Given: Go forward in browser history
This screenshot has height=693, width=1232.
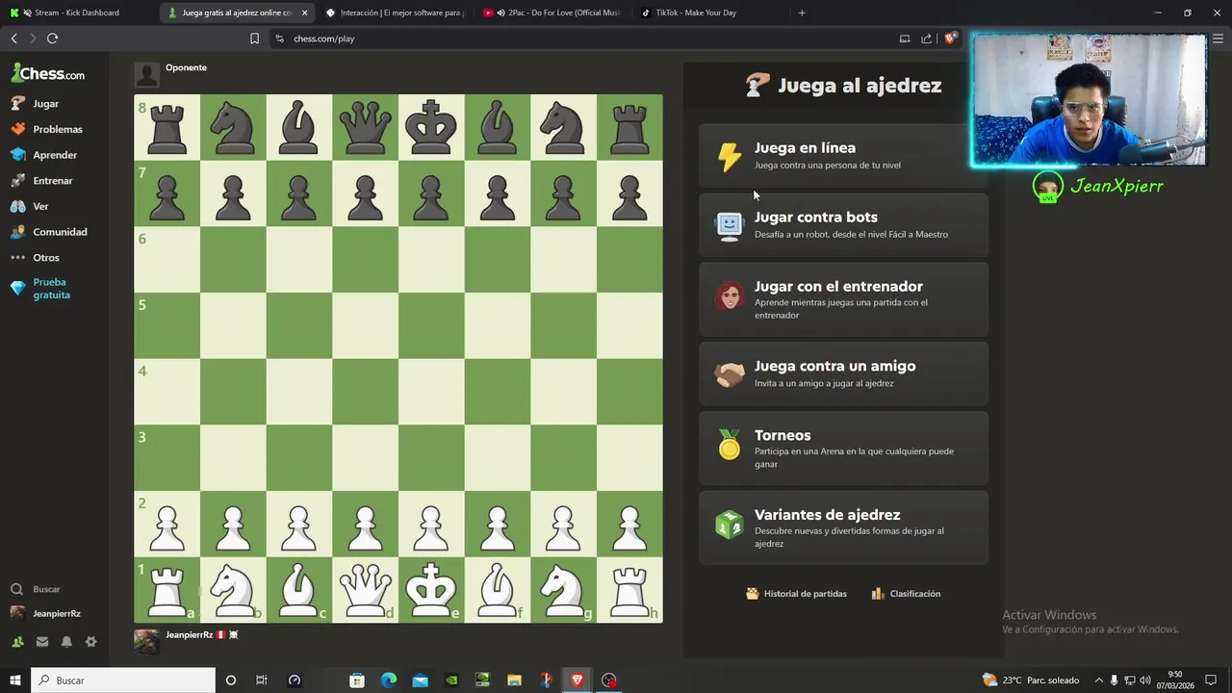Looking at the screenshot, I should pos(33,38).
